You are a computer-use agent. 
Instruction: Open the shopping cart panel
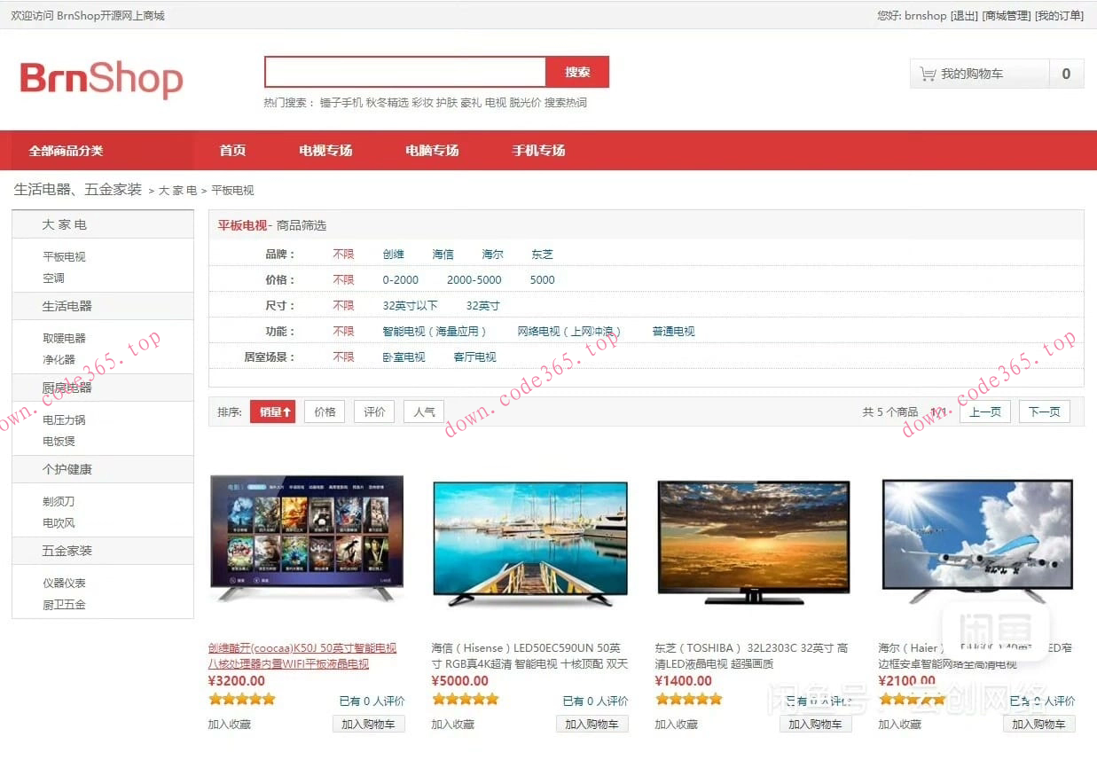coord(980,74)
